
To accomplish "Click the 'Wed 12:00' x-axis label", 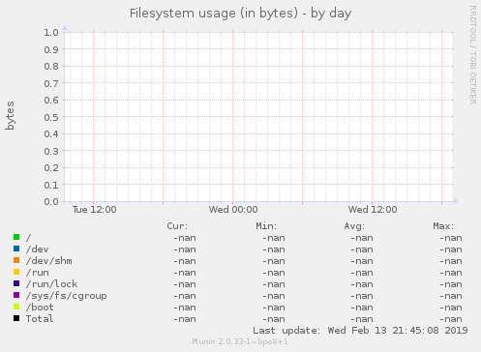I will 373,210.
